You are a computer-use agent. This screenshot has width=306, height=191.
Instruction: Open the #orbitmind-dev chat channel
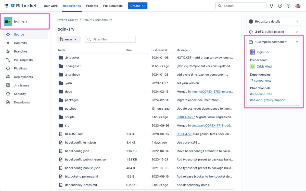[261, 94]
